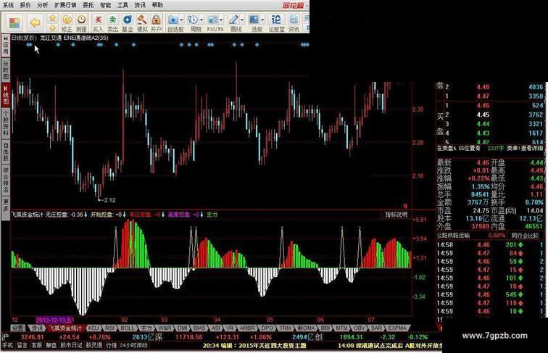Open the 卖单!查看详细 link
The height and width of the screenshot is (353, 548).
point(525,149)
